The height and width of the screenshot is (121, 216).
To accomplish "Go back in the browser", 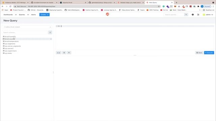I will pos(3,6).
